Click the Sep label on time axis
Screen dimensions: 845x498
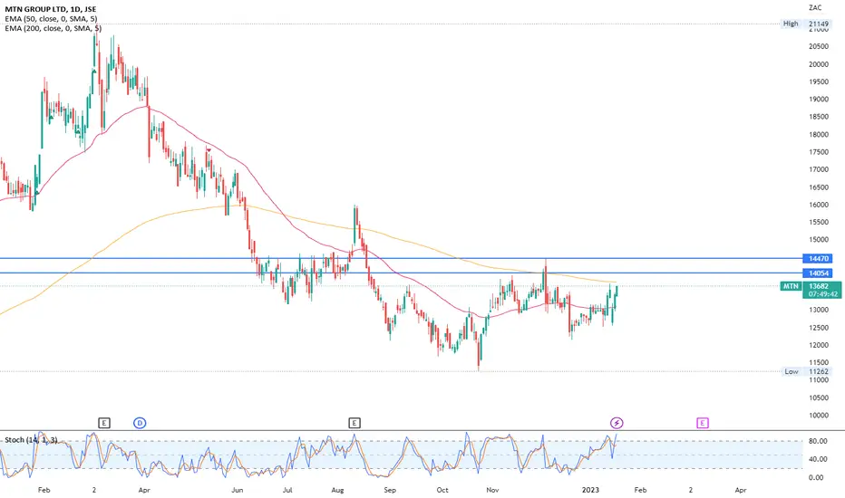390,490
